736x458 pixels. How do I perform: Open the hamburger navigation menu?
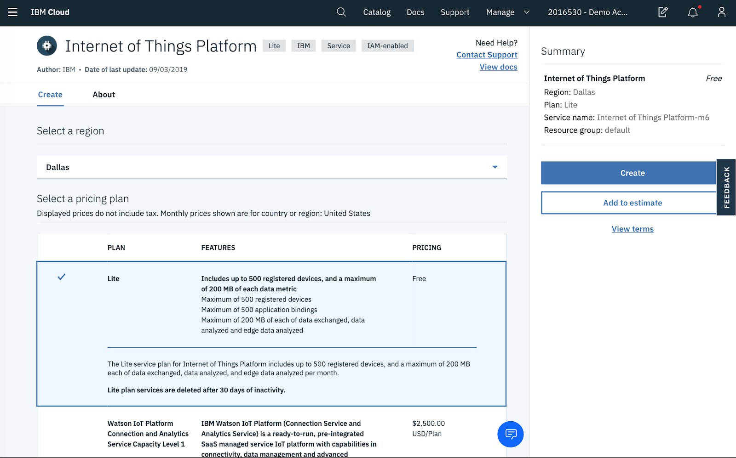(13, 12)
